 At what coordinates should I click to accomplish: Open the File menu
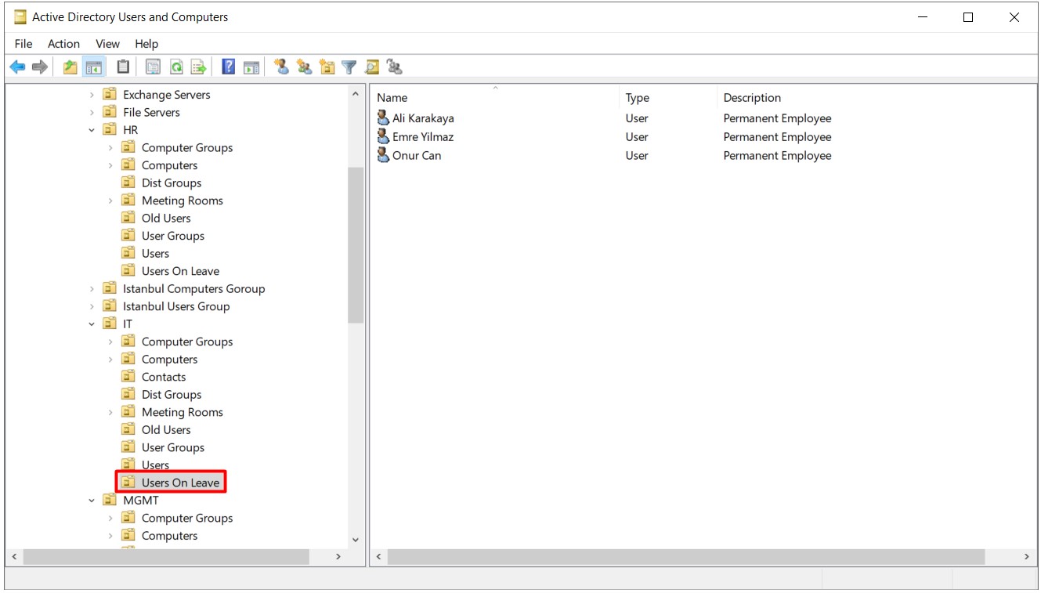23,44
